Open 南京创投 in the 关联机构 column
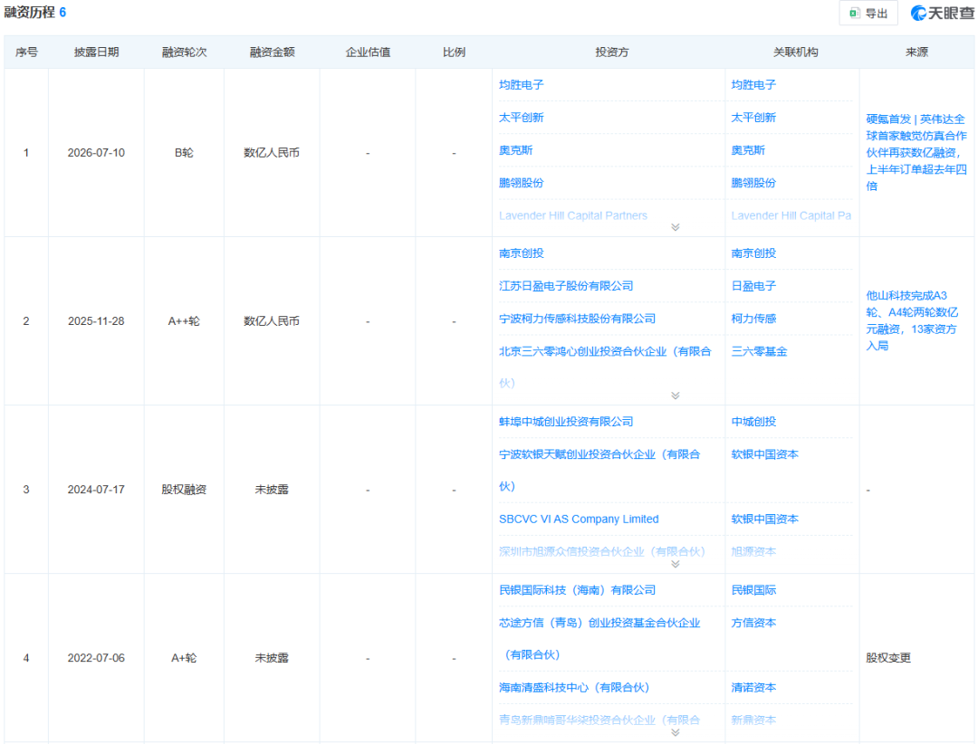This screenshot has height=744, width=978. click(x=753, y=253)
